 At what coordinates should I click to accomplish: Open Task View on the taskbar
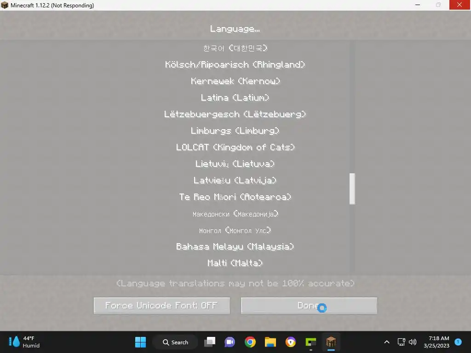coord(210,342)
